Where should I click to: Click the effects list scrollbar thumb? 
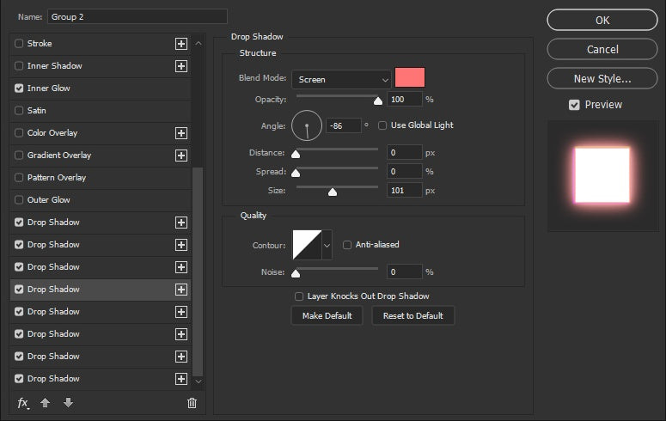point(198,272)
